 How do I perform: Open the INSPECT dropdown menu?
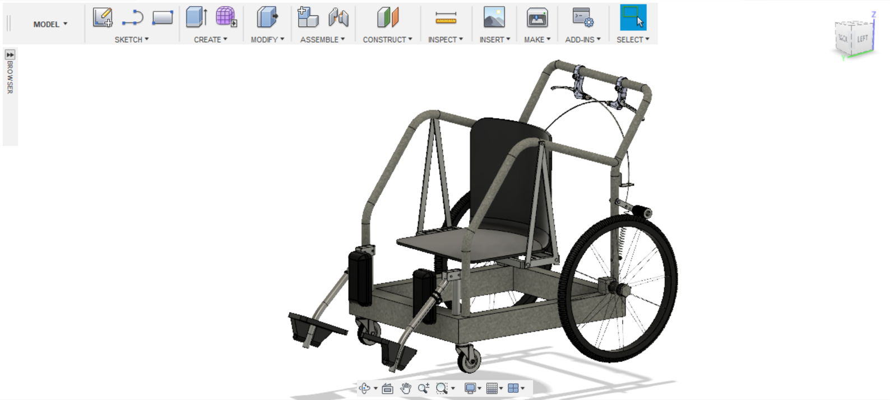446,40
